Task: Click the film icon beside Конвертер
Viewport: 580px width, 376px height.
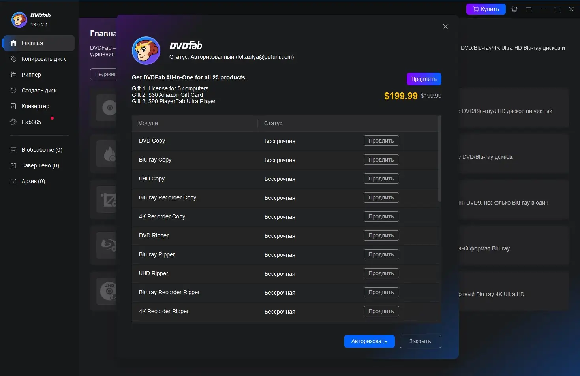Action: point(13,106)
